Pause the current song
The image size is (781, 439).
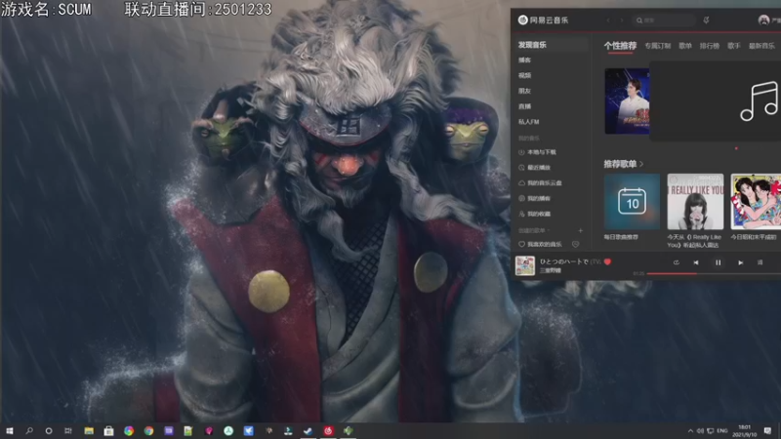tap(718, 262)
